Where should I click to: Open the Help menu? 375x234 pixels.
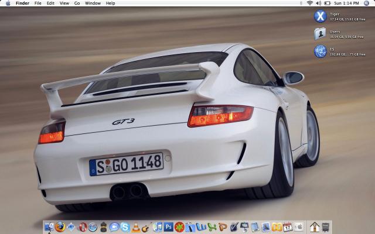tap(111, 3)
